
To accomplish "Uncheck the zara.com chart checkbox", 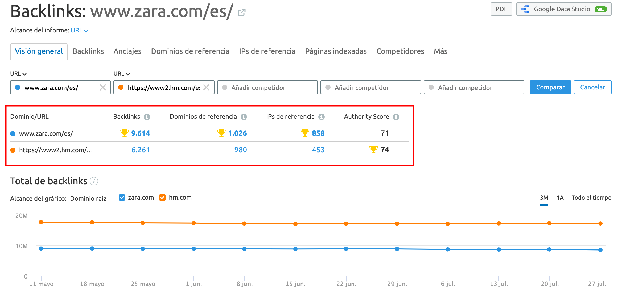I will (x=122, y=198).
